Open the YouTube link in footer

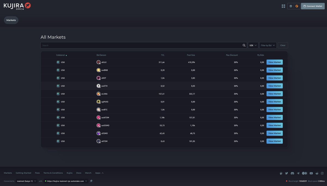tap(311, 173)
